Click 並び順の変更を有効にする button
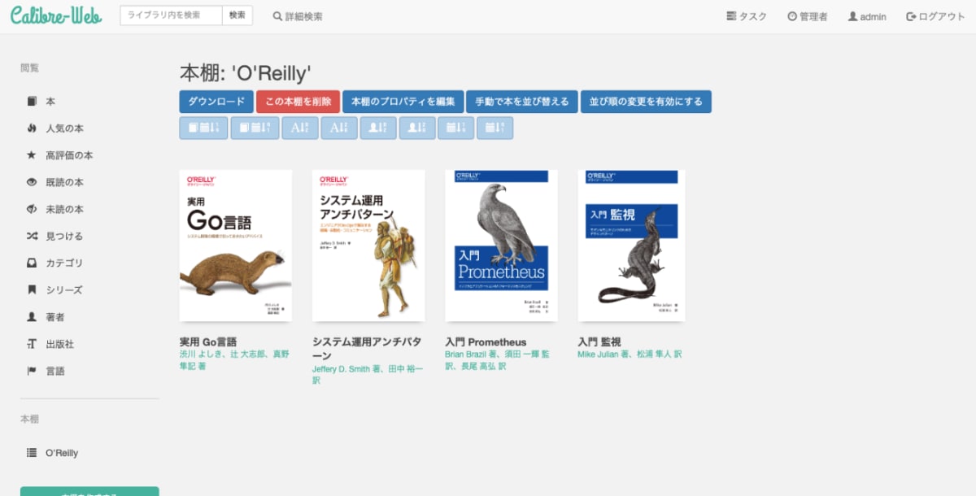 pos(646,102)
